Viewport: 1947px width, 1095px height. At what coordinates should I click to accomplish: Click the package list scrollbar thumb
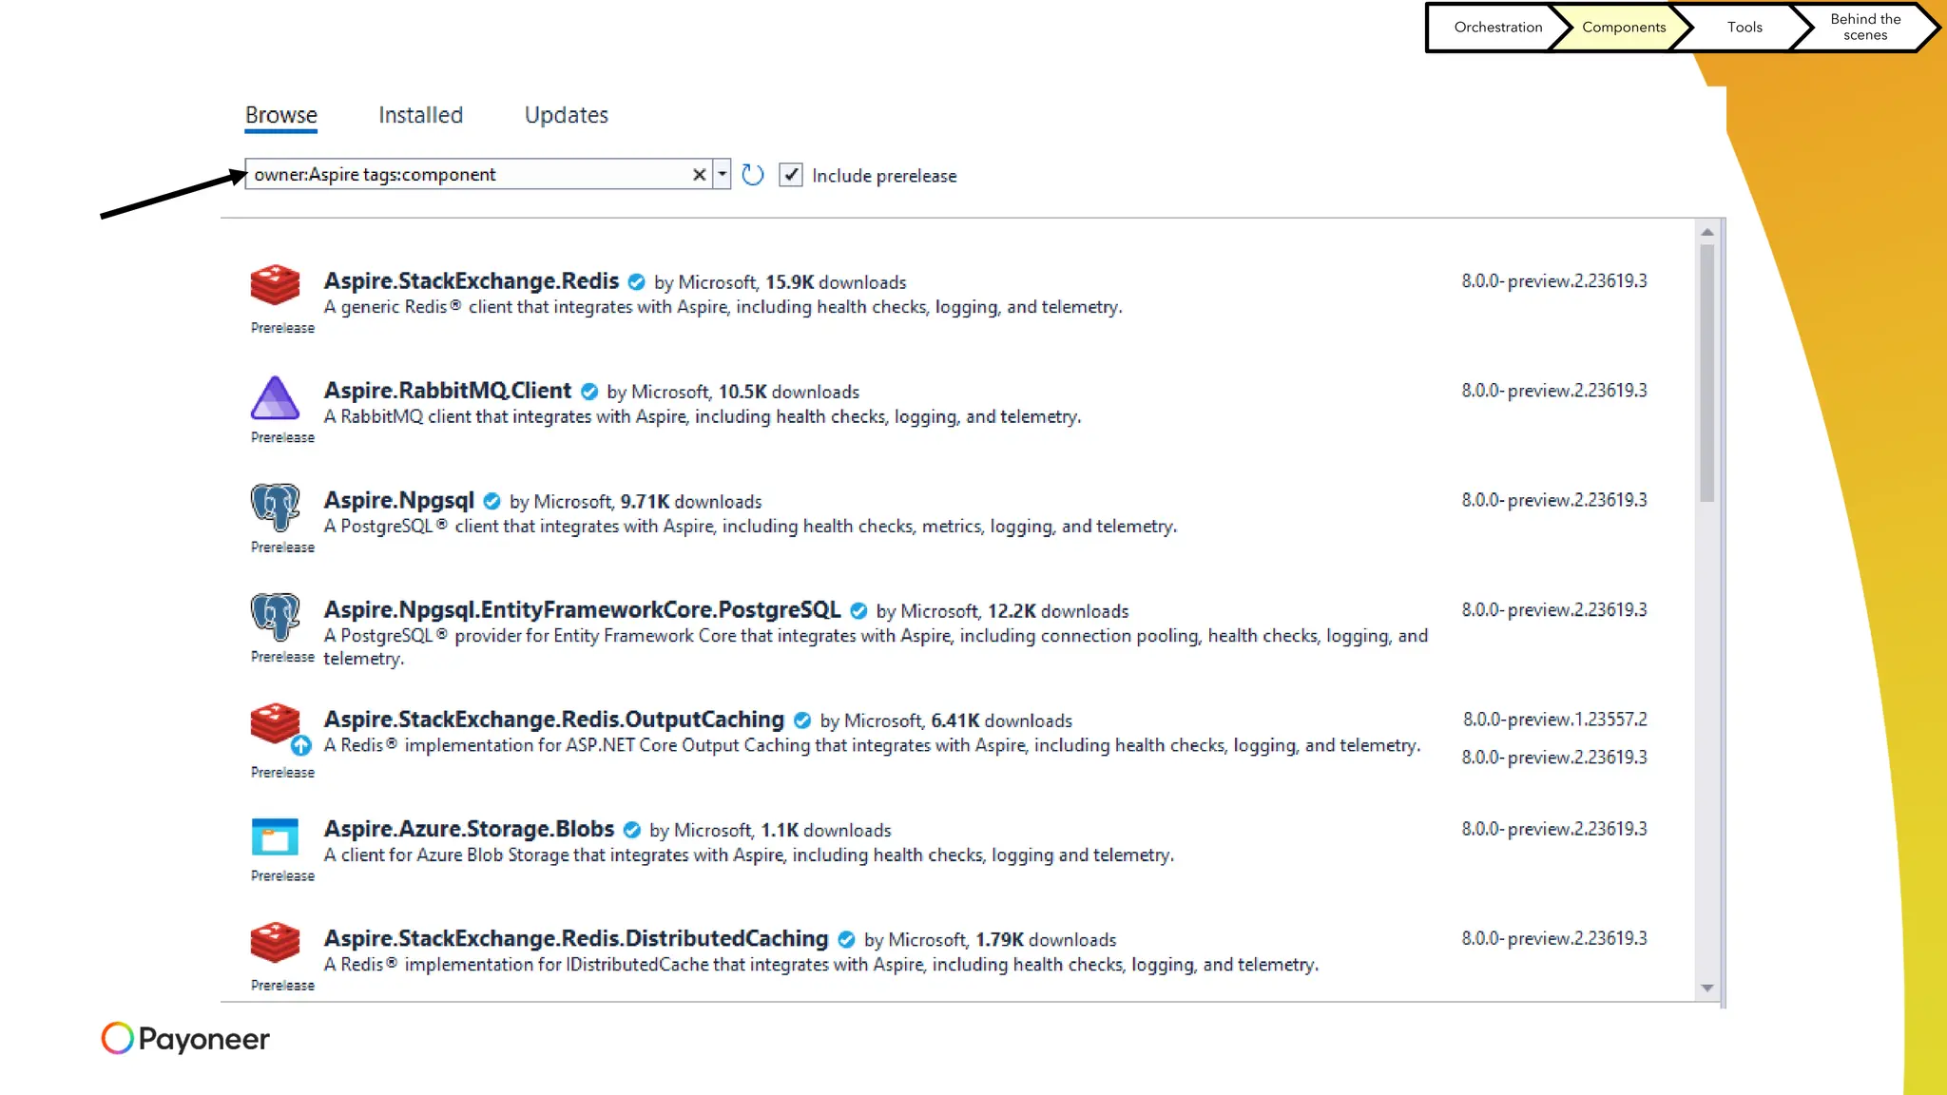tap(1707, 373)
